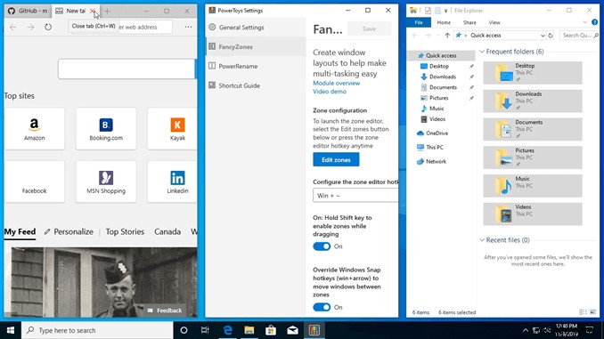Open the Home ribbon tab in File Explorer
Image resolution: width=604 pixels, height=339 pixels.
[444, 23]
